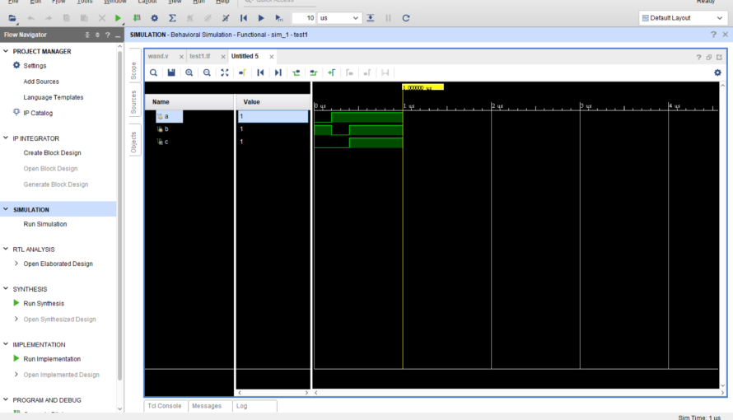The image size is (733, 420).
Task: Click the Next Transition icon
Action: (x=314, y=72)
